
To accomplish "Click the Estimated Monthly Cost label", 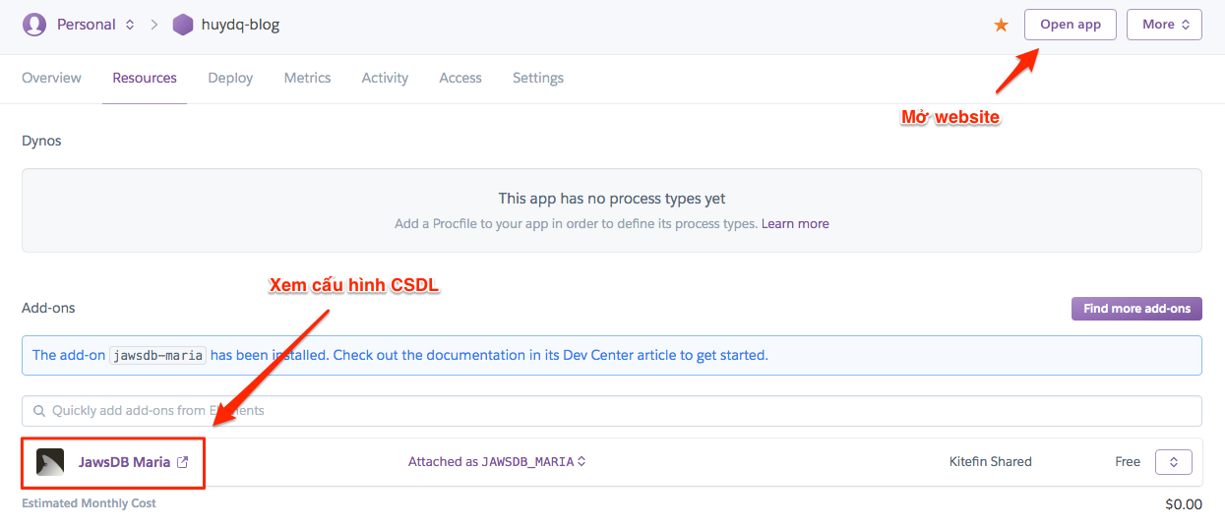I will (89, 503).
